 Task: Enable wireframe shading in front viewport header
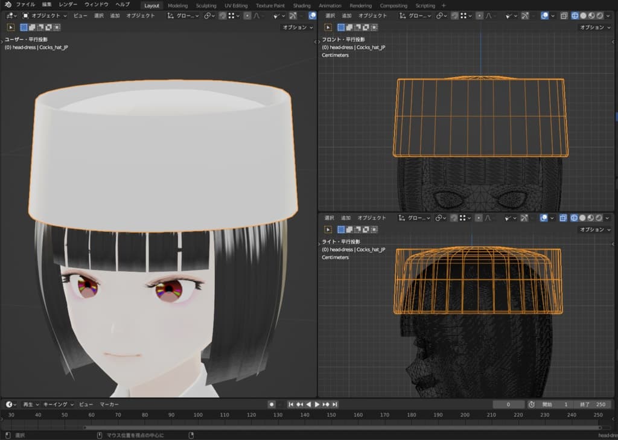[574, 16]
